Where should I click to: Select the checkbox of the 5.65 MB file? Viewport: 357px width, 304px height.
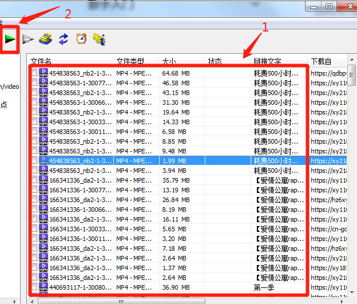[x=34, y=228]
